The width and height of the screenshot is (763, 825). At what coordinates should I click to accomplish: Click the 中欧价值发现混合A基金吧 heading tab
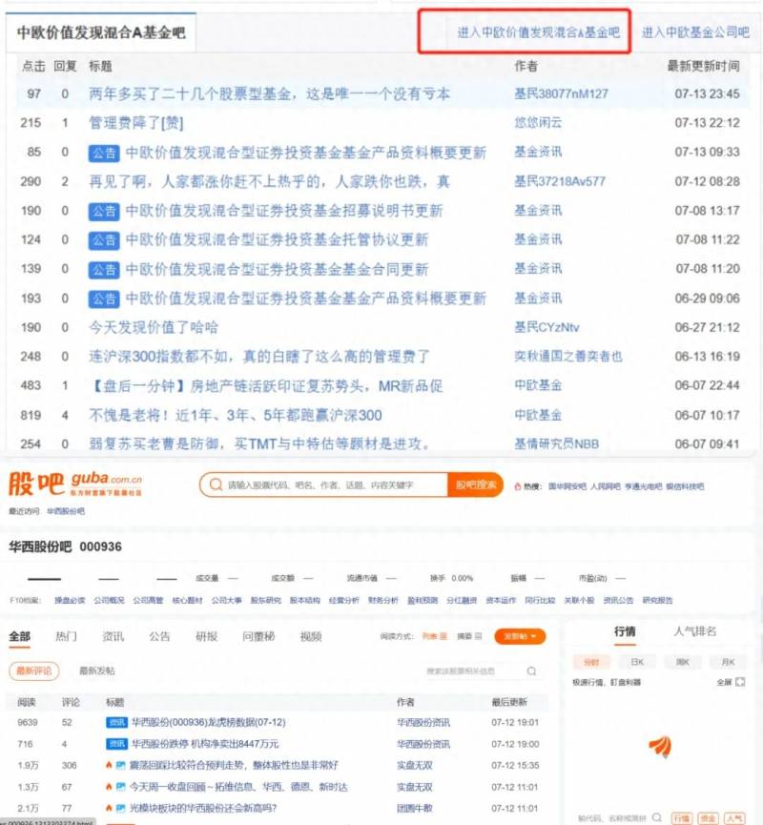click(101, 32)
